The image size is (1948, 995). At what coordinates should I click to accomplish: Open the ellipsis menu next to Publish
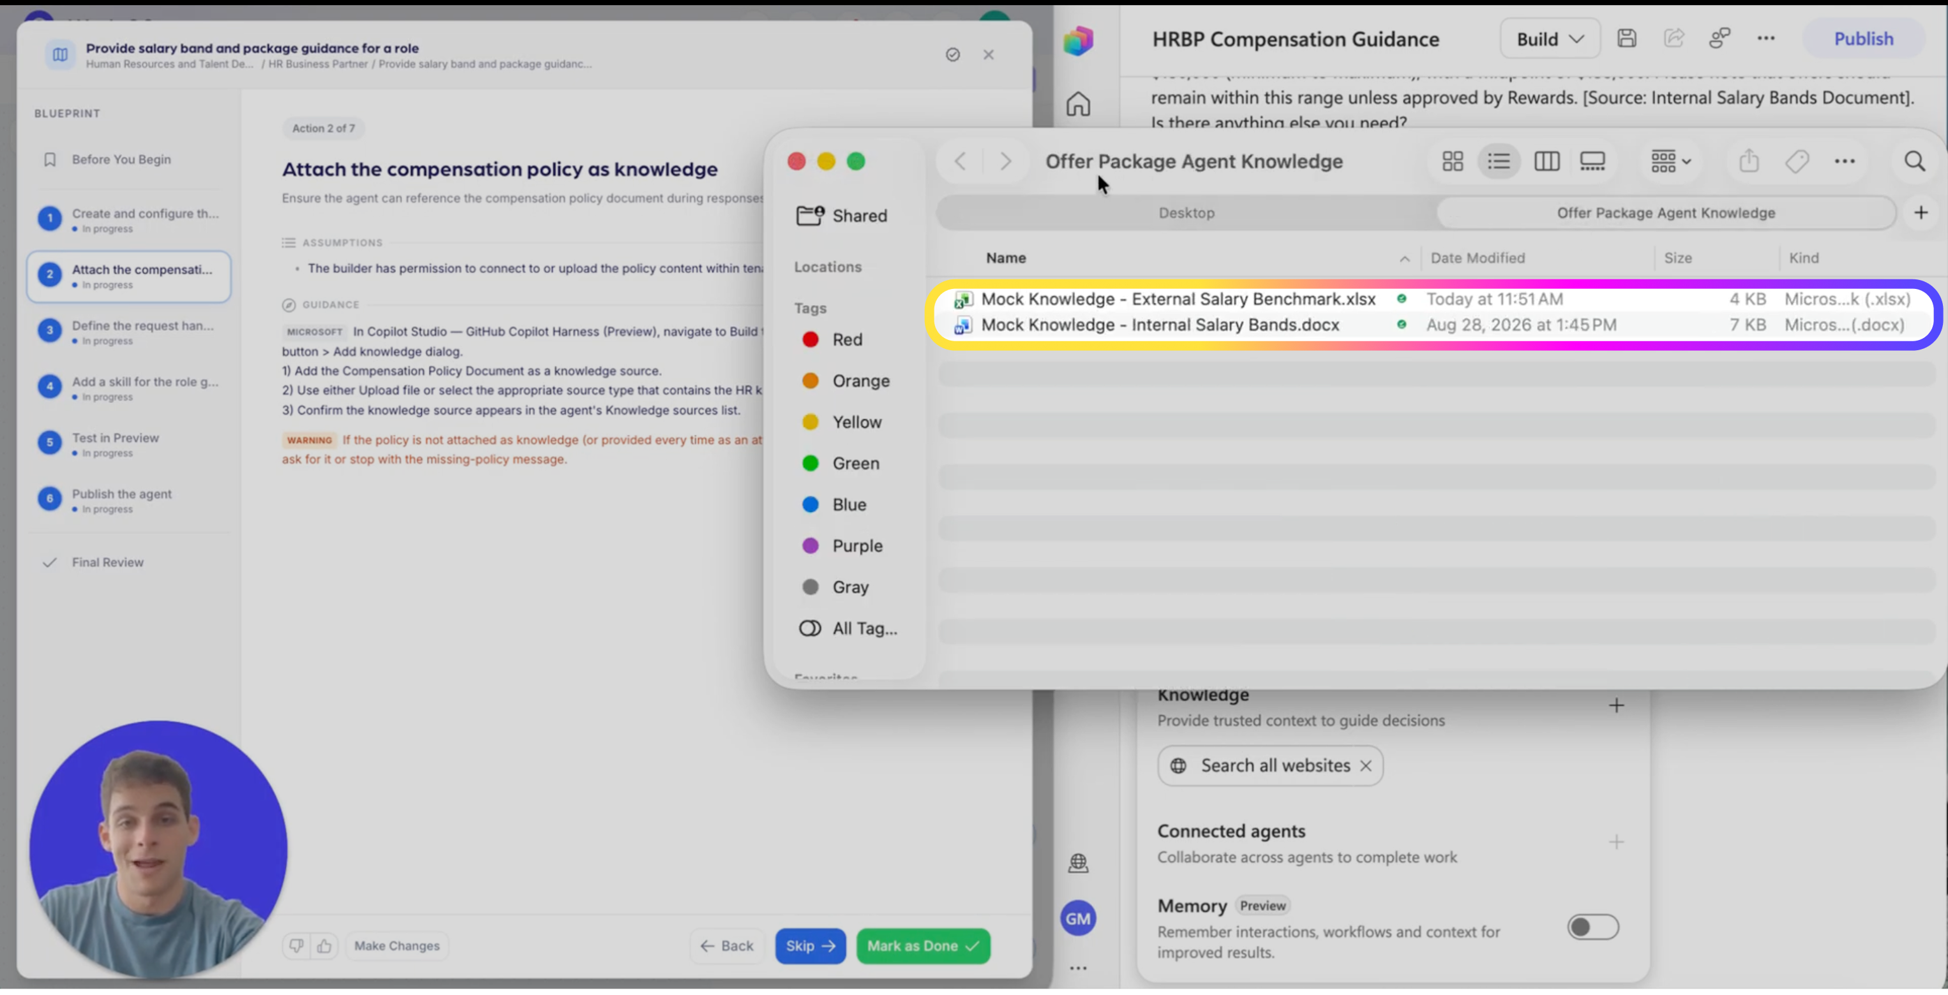[1765, 38]
